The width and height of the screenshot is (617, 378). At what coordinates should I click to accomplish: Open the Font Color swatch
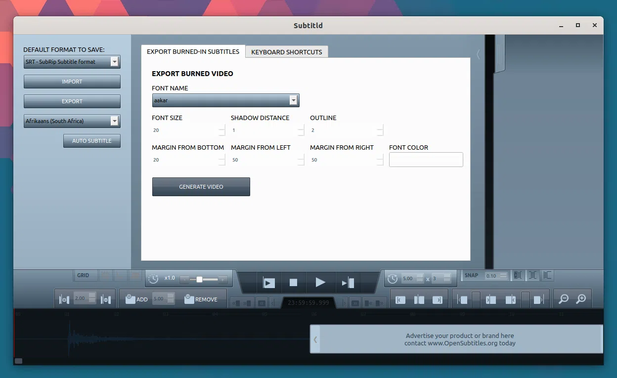coord(426,160)
